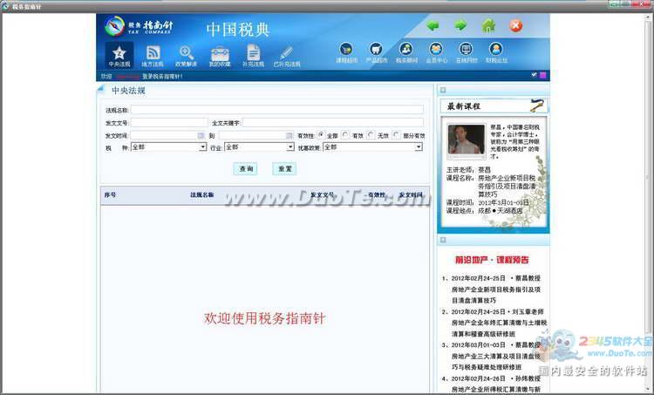Click the small check icon in welcome bar
This screenshot has width=654, height=395.
click(535, 75)
